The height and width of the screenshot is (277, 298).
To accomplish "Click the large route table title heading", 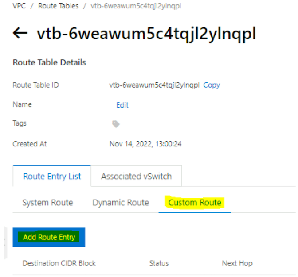I will pyautogui.click(x=146, y=34).
